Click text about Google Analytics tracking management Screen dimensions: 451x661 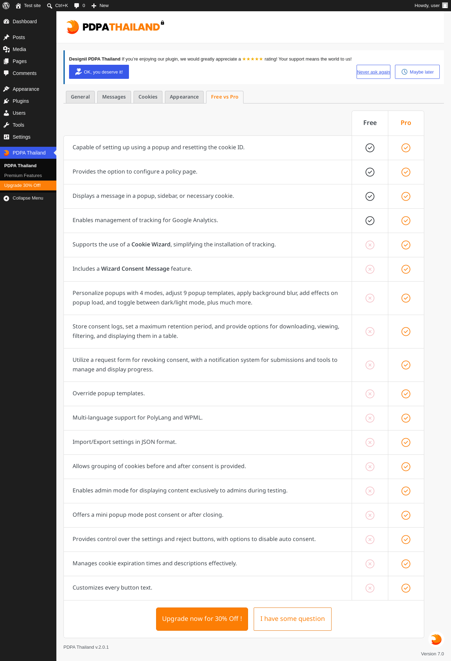point(145,220)
